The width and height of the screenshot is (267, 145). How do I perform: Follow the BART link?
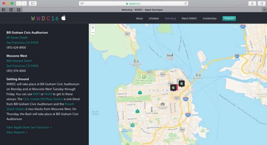(x=36, y=94)
